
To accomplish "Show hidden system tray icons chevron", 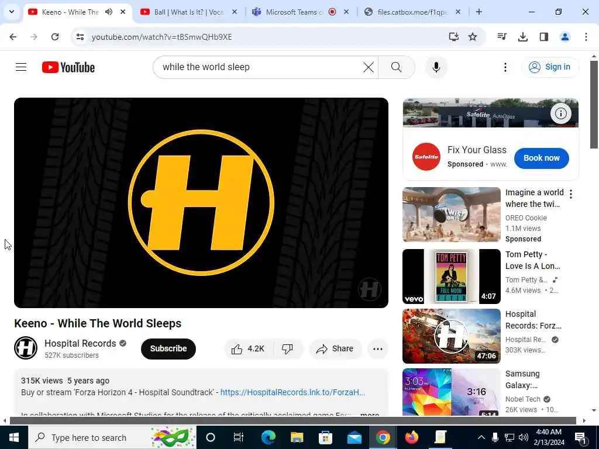I will click(481, 437).
